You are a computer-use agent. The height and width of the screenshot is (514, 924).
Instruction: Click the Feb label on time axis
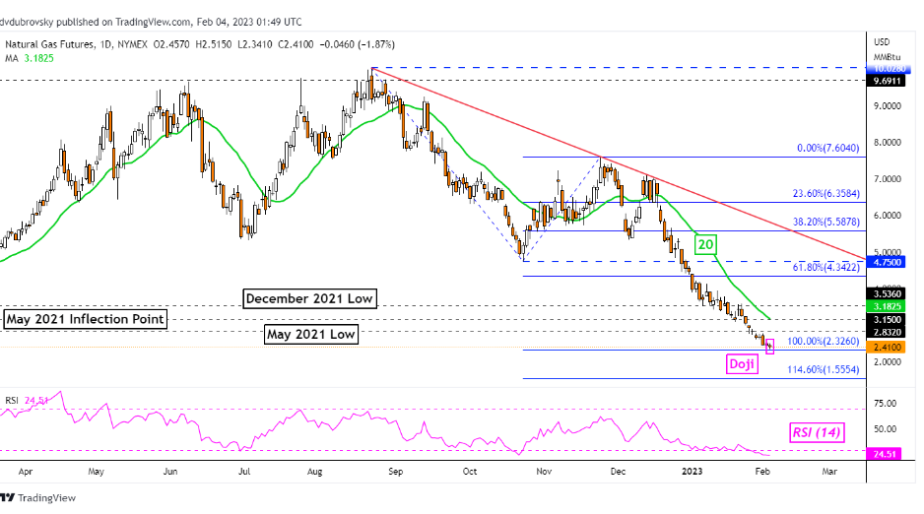(x=762, y=471)
